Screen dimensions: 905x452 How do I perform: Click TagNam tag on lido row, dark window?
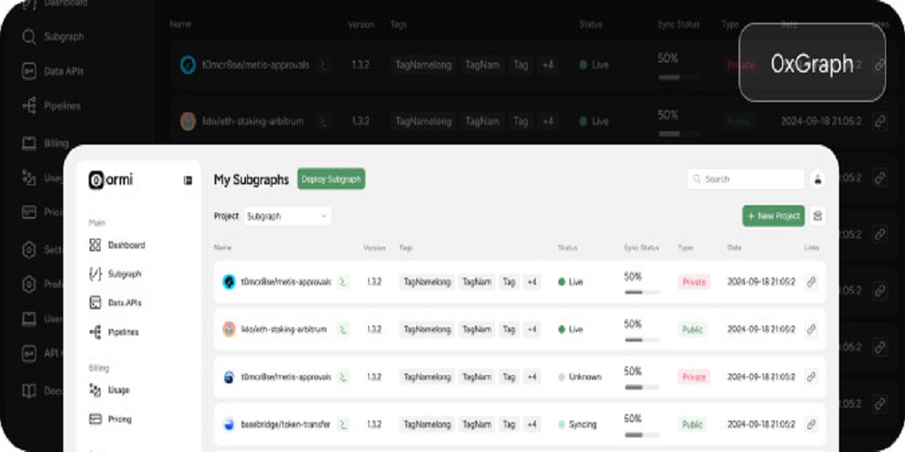(482, 122)
